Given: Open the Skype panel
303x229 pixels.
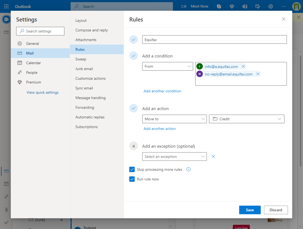Looking at the screenshot, I should coord(219,6).
